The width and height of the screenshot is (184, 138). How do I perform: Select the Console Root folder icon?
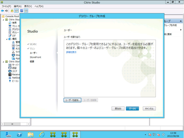[3, 16]
